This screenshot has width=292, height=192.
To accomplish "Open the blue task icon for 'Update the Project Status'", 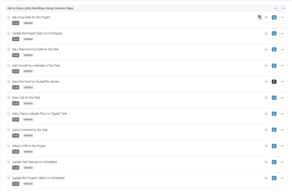I will pos(274,33).
